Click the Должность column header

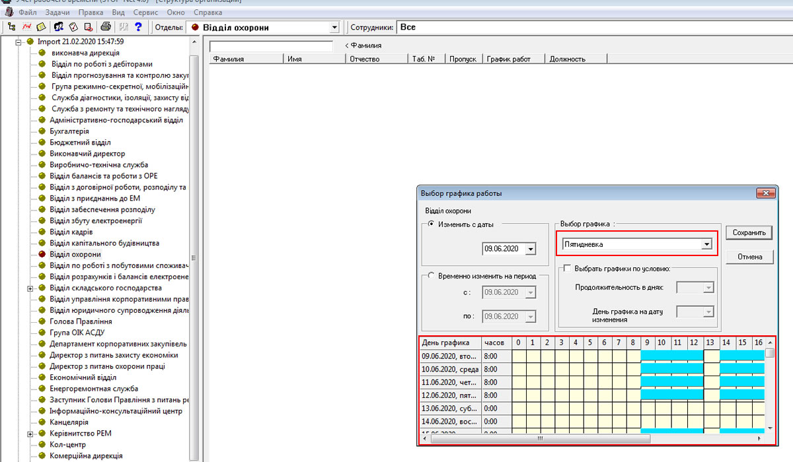click(577, 59)
